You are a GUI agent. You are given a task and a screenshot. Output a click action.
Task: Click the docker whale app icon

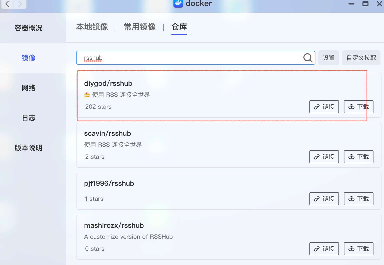178,3
